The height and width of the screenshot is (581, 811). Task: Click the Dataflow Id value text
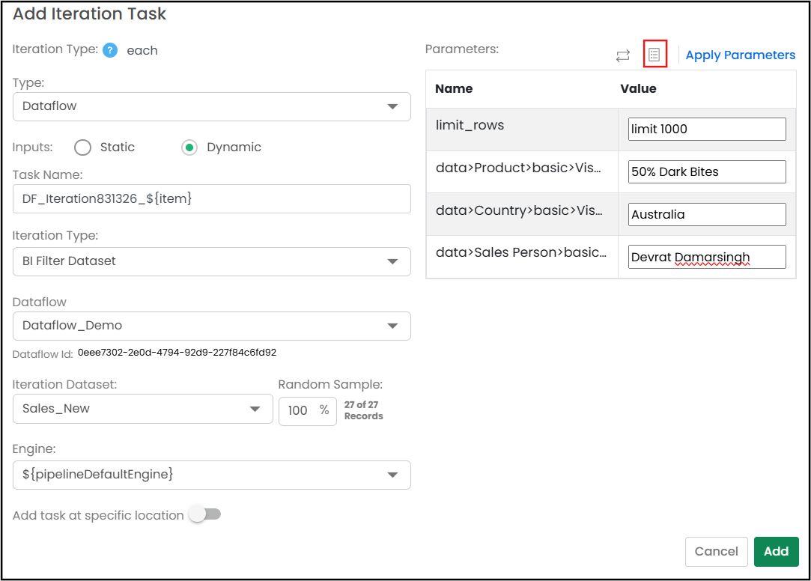pyautogui.click(x=177, y=353)
